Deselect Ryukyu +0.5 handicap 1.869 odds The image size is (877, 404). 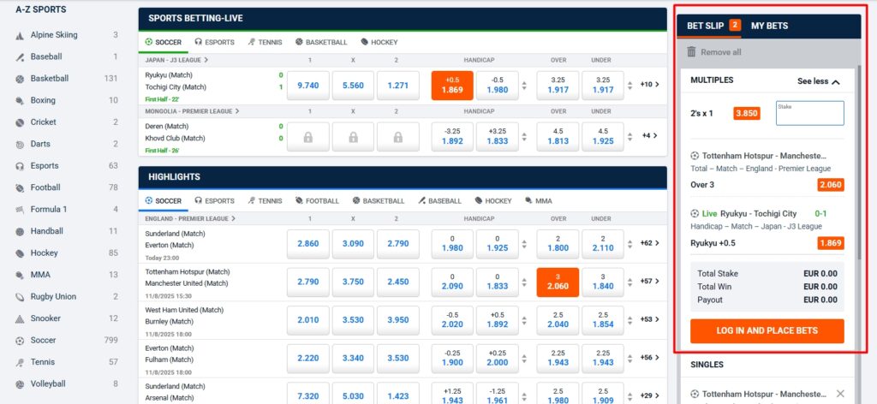[452, 86]
